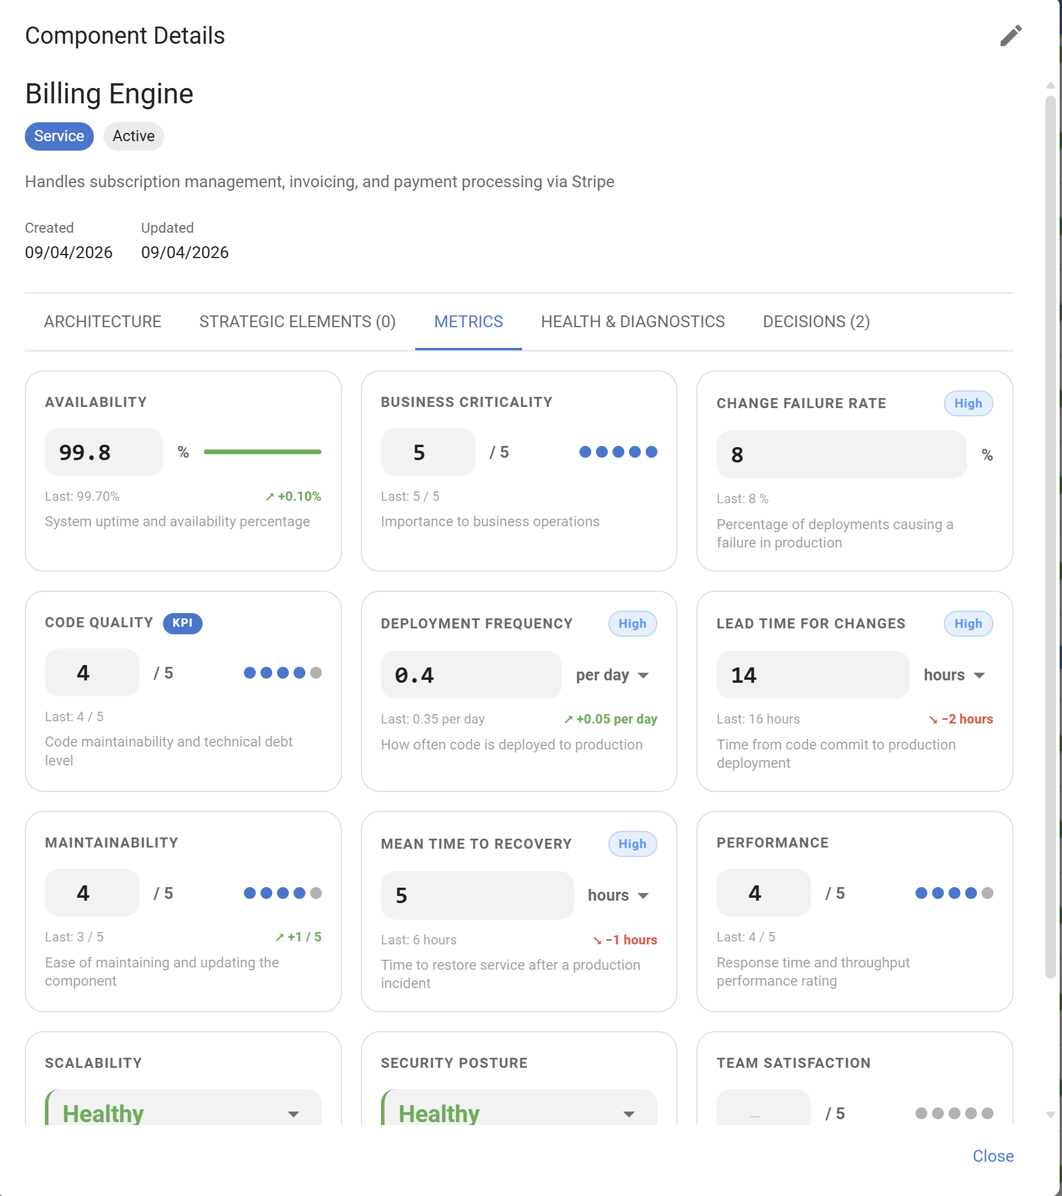This screenshot has height=1196, width=1062.
Task: Click the dialog vertical scrollbar thumb
Action: (1050, 537)
